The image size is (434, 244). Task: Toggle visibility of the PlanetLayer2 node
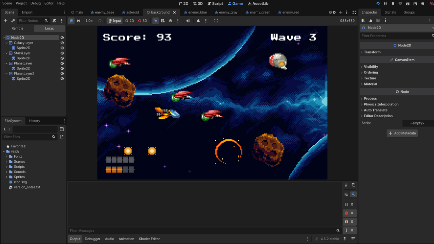tap(62, 74)
